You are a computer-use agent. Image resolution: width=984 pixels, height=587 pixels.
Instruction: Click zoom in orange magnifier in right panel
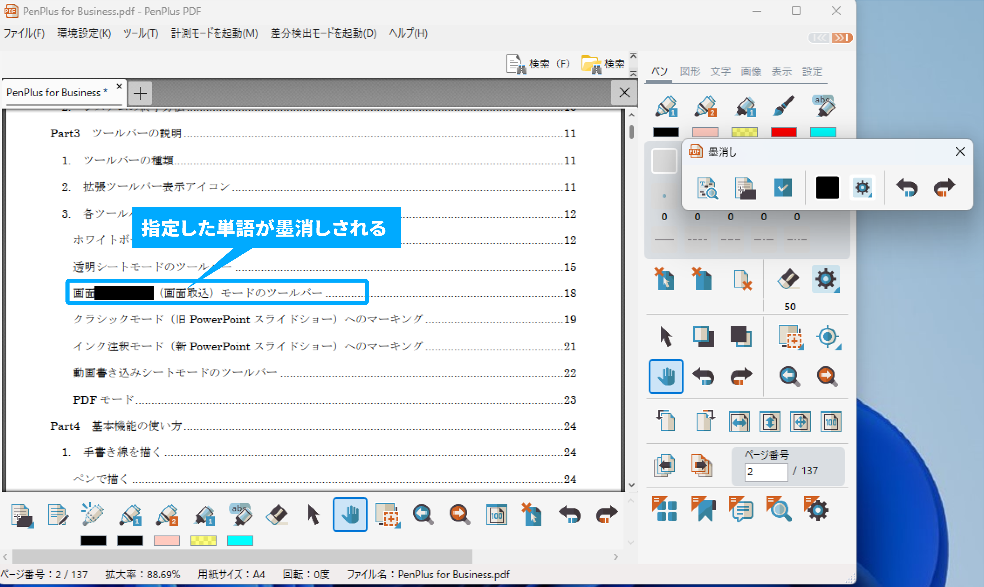(x=827, y=377)
